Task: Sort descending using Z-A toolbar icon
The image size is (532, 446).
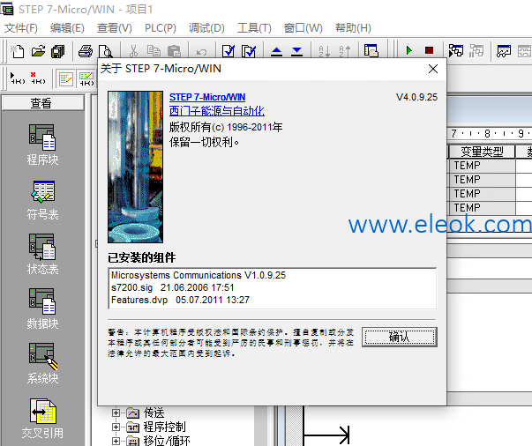Action: click(344, 51)
